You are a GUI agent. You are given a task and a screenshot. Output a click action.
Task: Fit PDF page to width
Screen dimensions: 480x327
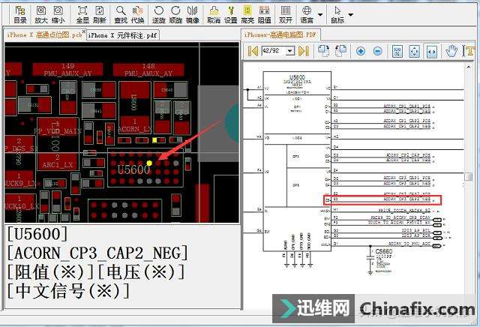[x=432, y=51]
